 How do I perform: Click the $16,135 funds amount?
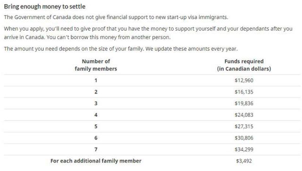[244, 92]
